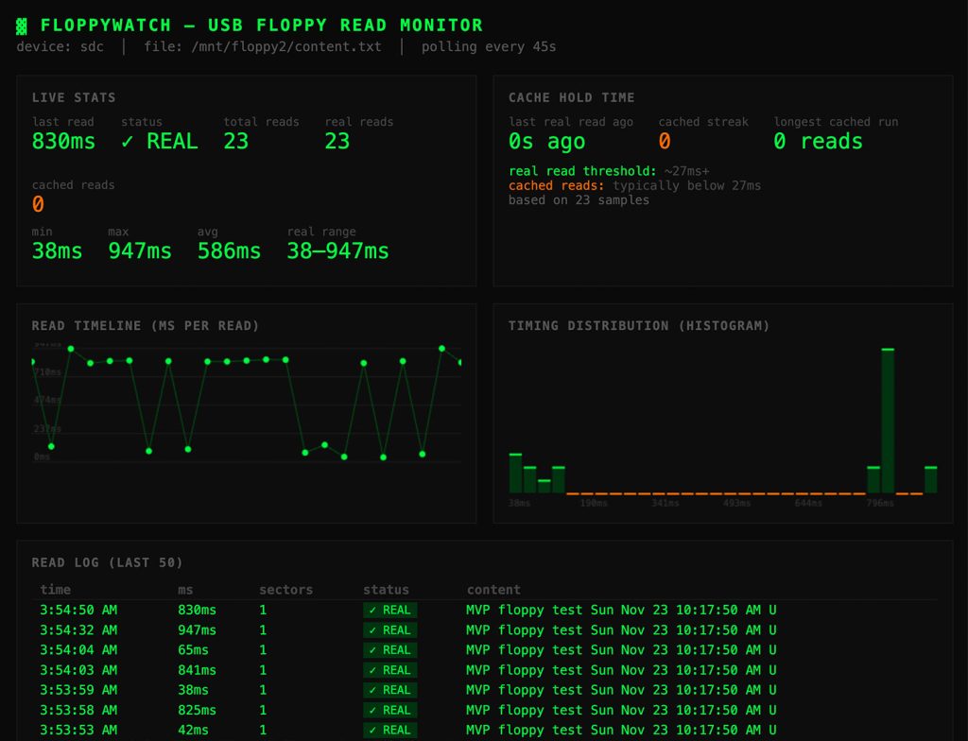Screen dimensions: 968x741
Task: Click the REAL checkmark status in Live Stats
Action: pyautogui.click(x=160, y=142)
